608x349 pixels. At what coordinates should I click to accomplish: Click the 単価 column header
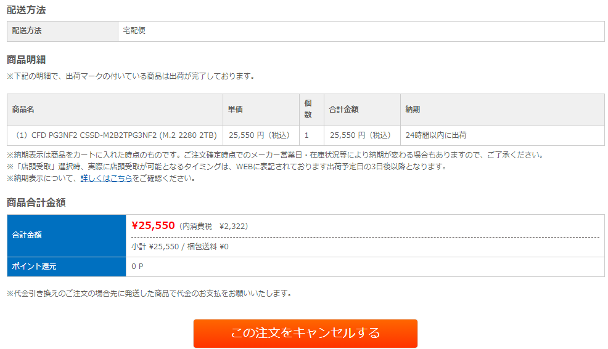(x=236, y=110)
